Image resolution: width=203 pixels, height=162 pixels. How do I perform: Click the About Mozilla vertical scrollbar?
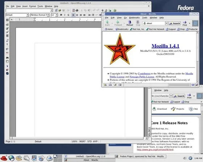(x=197, y=57)
